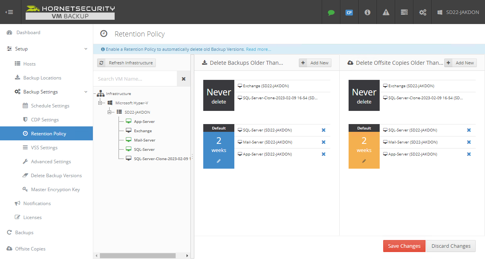Click the tree scrollbar left arrow
The width and height of the screenshot is (485, 259).
pos(96,256)
